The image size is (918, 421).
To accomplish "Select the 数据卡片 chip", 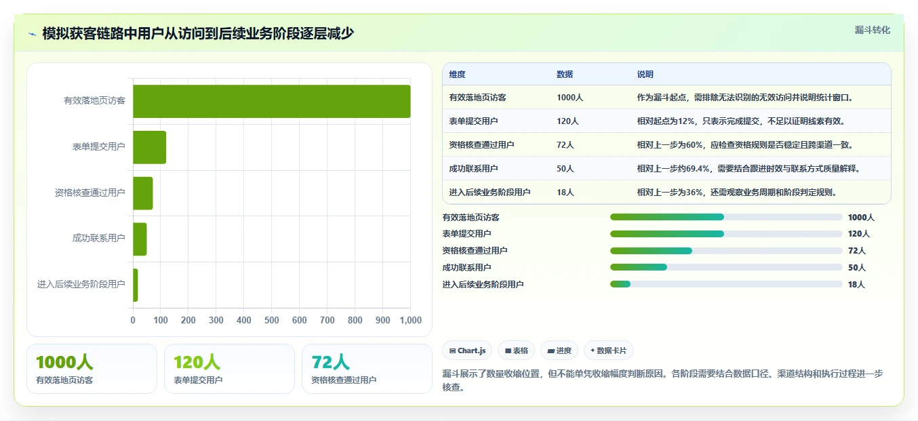I will click(x=609, y=350).
